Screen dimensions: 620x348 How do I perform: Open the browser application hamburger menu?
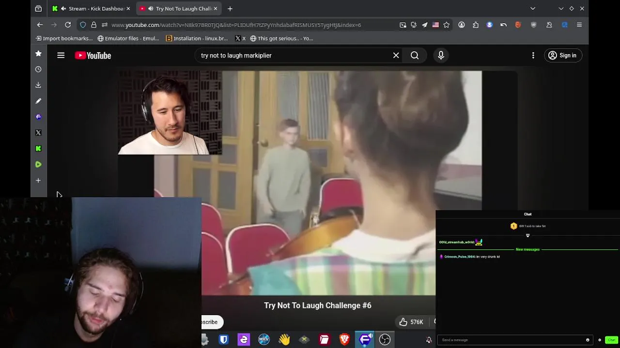tap(579, 25)
